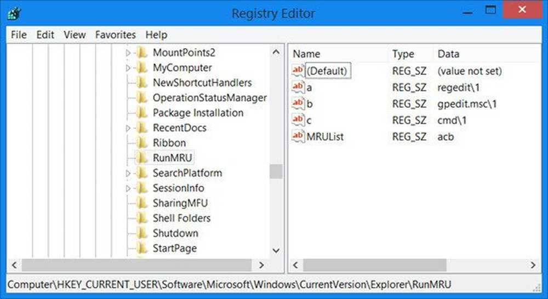Click the Registry Editor title bar icon
Screen dimensions: 548x299
point(14,13)
